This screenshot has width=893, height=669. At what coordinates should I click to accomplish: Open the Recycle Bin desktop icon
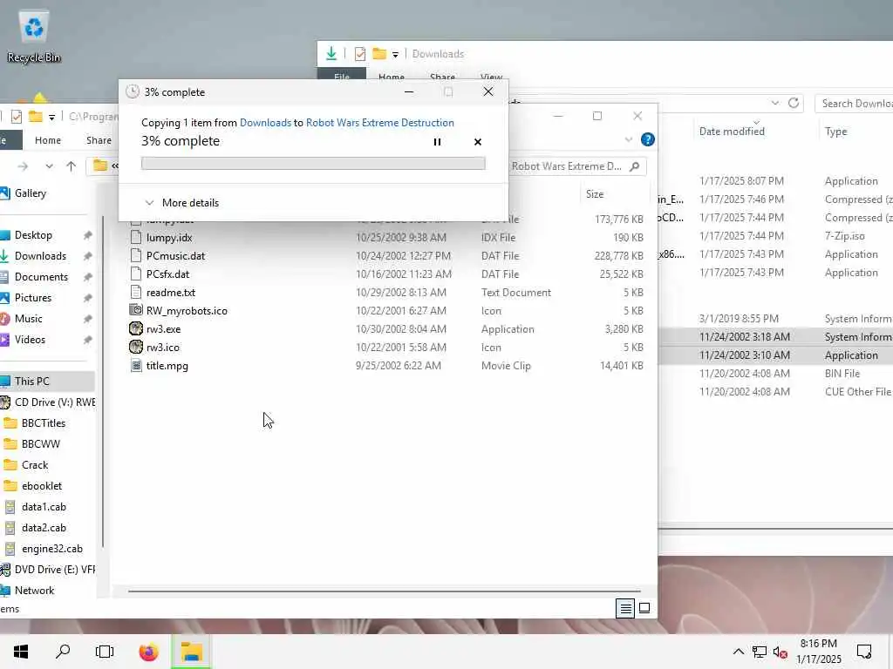coord(34,37)
